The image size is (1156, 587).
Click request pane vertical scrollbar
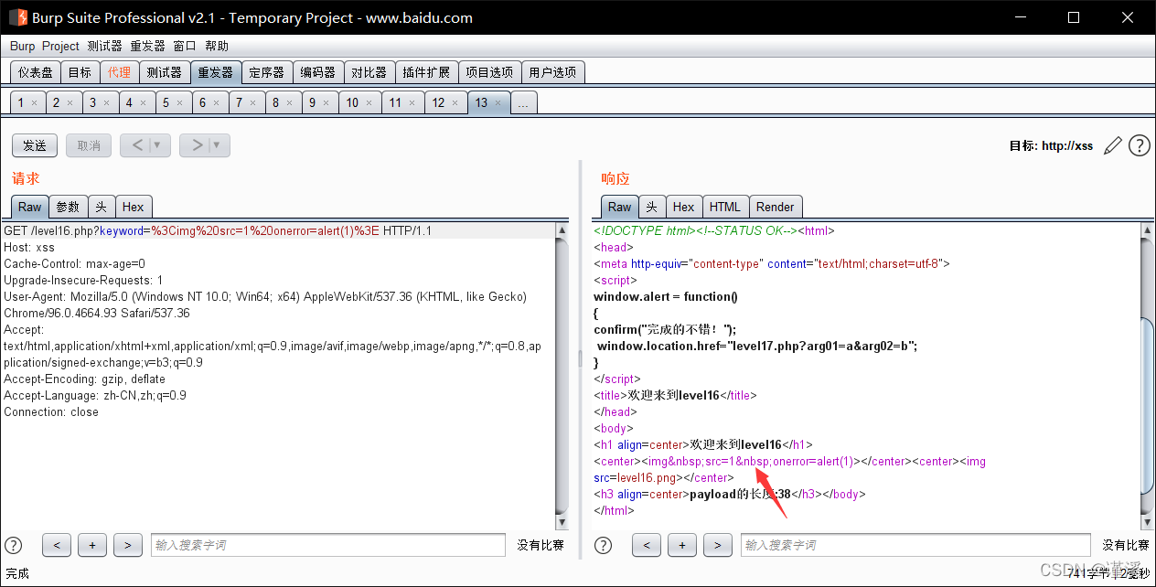pos(562,375)
